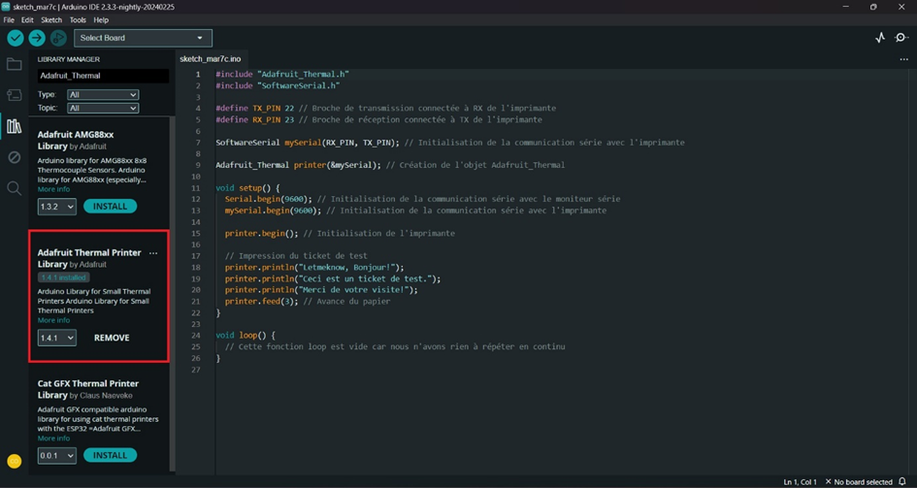
Task: Expand the Select Board dropdown
Action: (x=143, y=38)
